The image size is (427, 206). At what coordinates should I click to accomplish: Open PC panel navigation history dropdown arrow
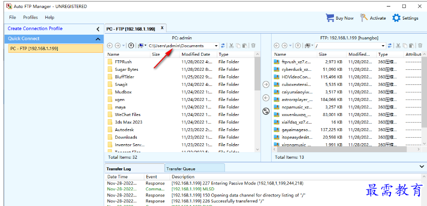click(124, 46)
